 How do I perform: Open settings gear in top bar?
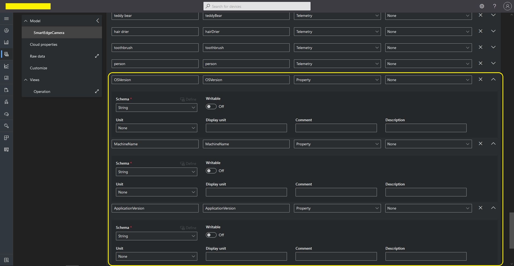(482, 6)
